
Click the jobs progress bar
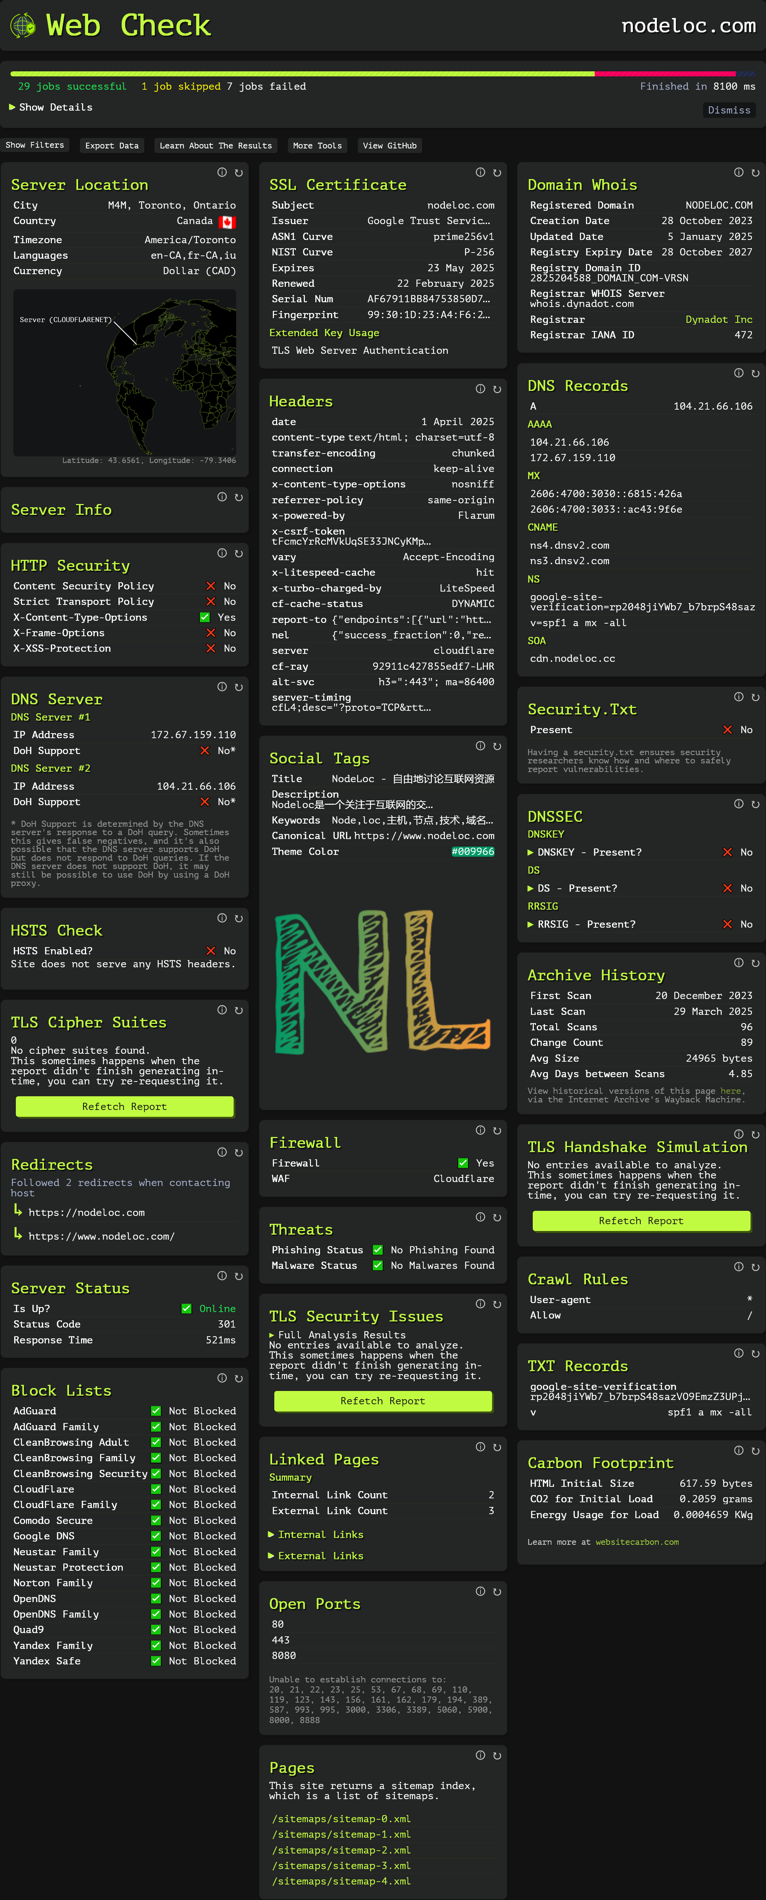tap(383, 74)
